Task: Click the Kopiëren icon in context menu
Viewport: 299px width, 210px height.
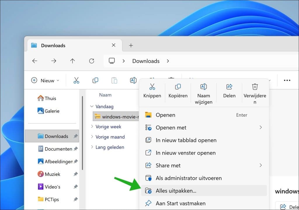Action: point(178,87)
